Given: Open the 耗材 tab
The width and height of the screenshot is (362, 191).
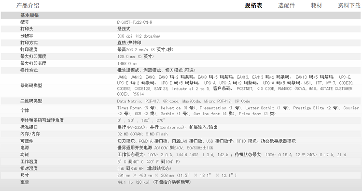Looking at the screenshot, I should point(316,5).
